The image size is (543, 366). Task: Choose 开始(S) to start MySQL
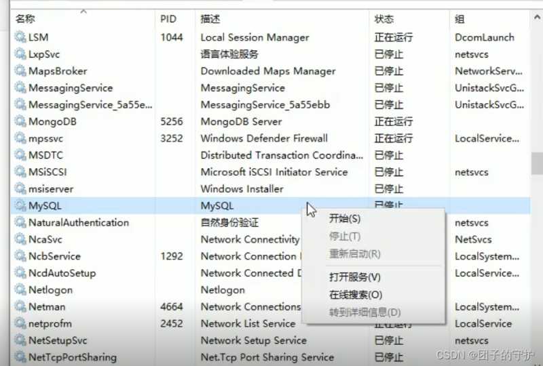click(345, 219)
